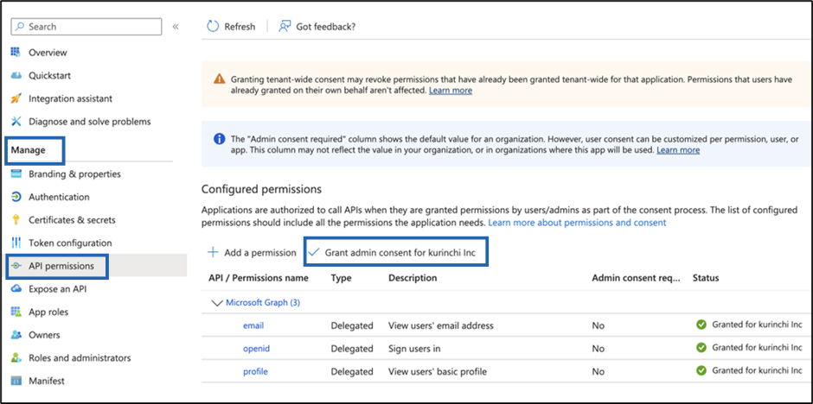813x404 pixels.
Task: Click the App roles icon
Action: (16, 312)
